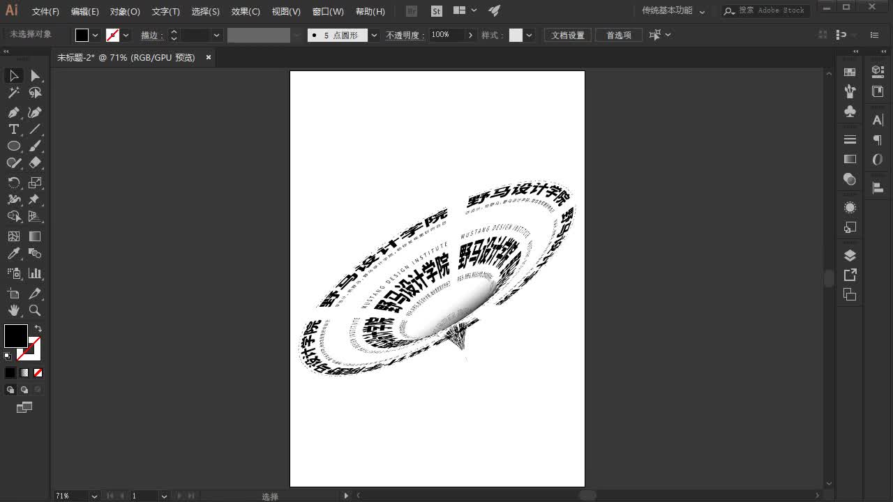Select the Curvature tool
Viewport: 893px width, 502px height.
click(35, 112)
